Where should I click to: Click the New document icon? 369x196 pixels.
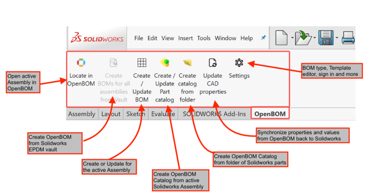[282, 38]
